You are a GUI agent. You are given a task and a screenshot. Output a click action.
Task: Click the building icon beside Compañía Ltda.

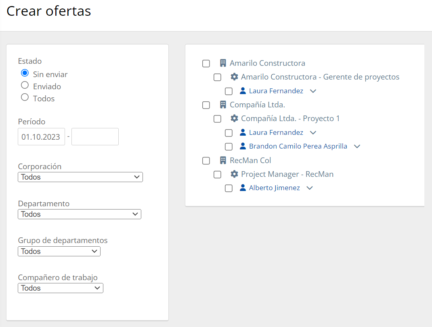(x=223, y=105)
